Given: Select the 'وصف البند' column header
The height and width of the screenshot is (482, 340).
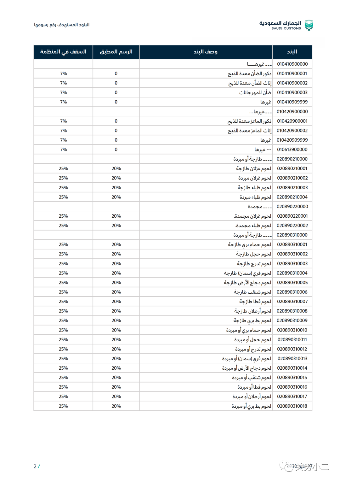Looking at the screenshot, I should point(206,52).
